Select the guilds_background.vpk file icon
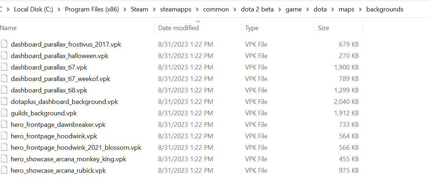 coord(4,113)
